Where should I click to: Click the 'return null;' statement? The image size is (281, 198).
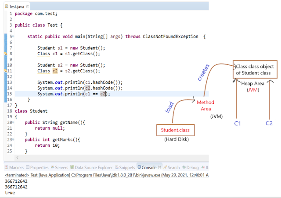click(50, 128)
